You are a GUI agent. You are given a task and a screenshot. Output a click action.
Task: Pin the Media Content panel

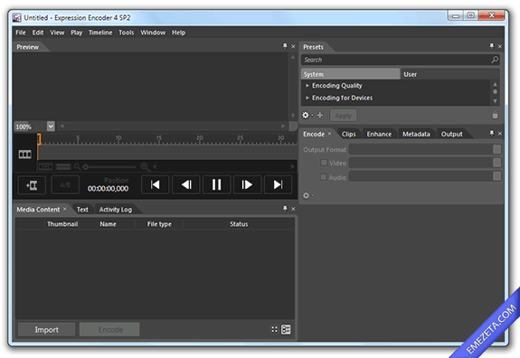(285, 209)
